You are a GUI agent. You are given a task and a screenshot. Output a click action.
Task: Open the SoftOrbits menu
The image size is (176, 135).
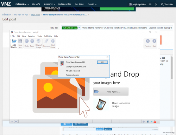48,36
